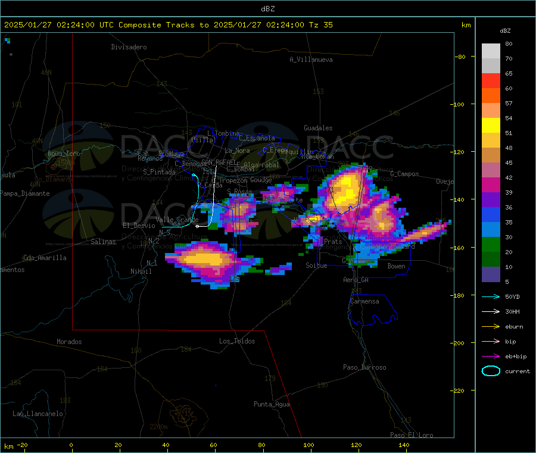
Task: Click the white 30HM arrow legend icon
Action: (x=491, y=311)
